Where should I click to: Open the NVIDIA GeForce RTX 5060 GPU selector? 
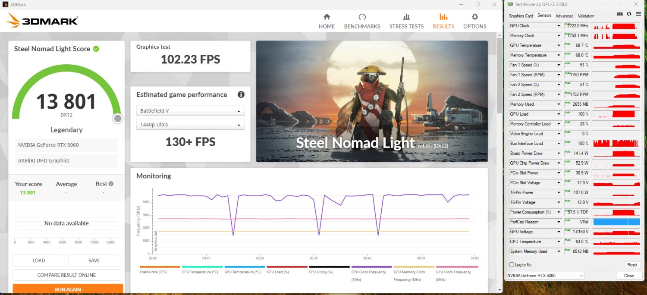click(x=545, y=276)
